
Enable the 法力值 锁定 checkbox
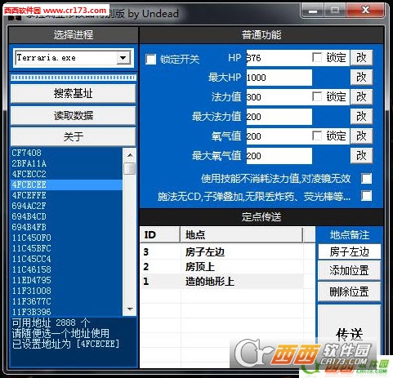(316, 96)
